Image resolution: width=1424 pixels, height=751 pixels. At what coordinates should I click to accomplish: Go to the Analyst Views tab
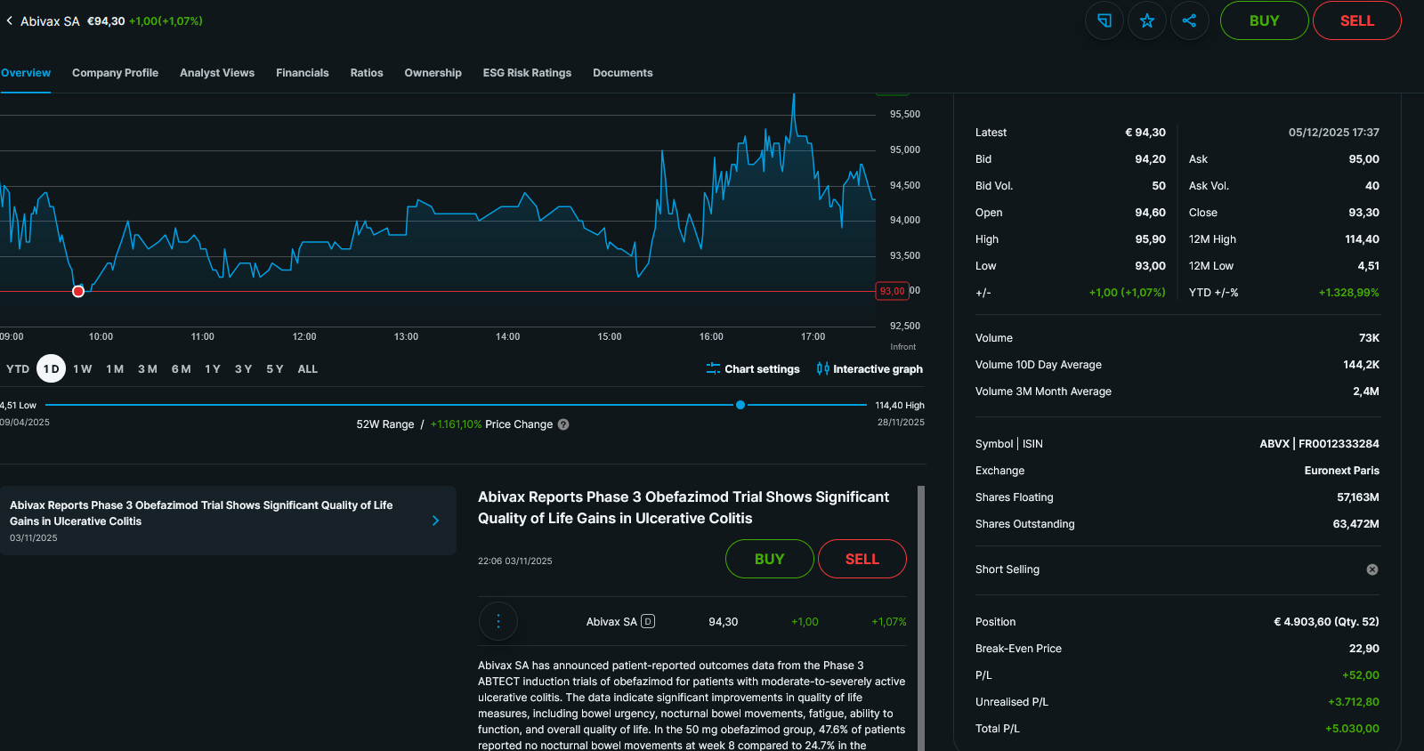coord(217,73)
